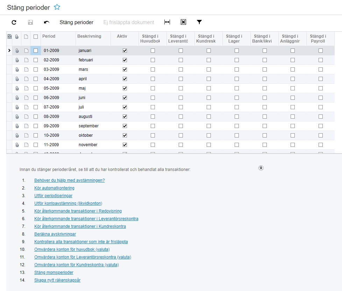Click the Beskrivning column header
The width and height of the screenshot is (342, 291).
[x=89, y=36]
